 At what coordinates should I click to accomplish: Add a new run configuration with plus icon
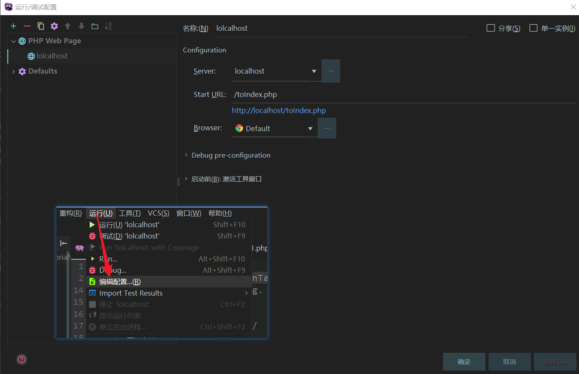click(13, 26)
